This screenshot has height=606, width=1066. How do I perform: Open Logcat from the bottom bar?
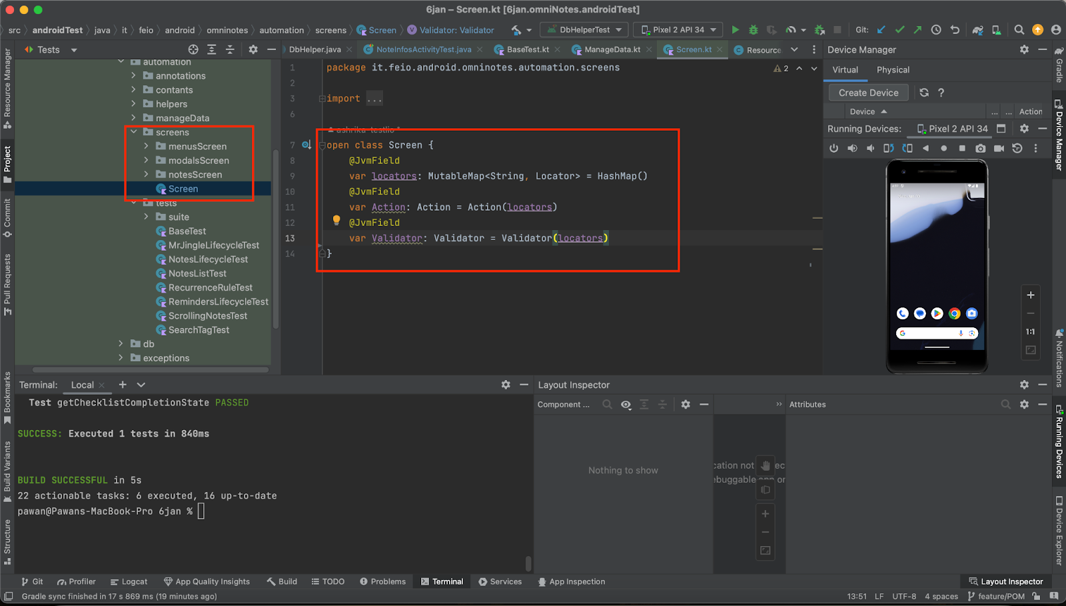[129, 582]
